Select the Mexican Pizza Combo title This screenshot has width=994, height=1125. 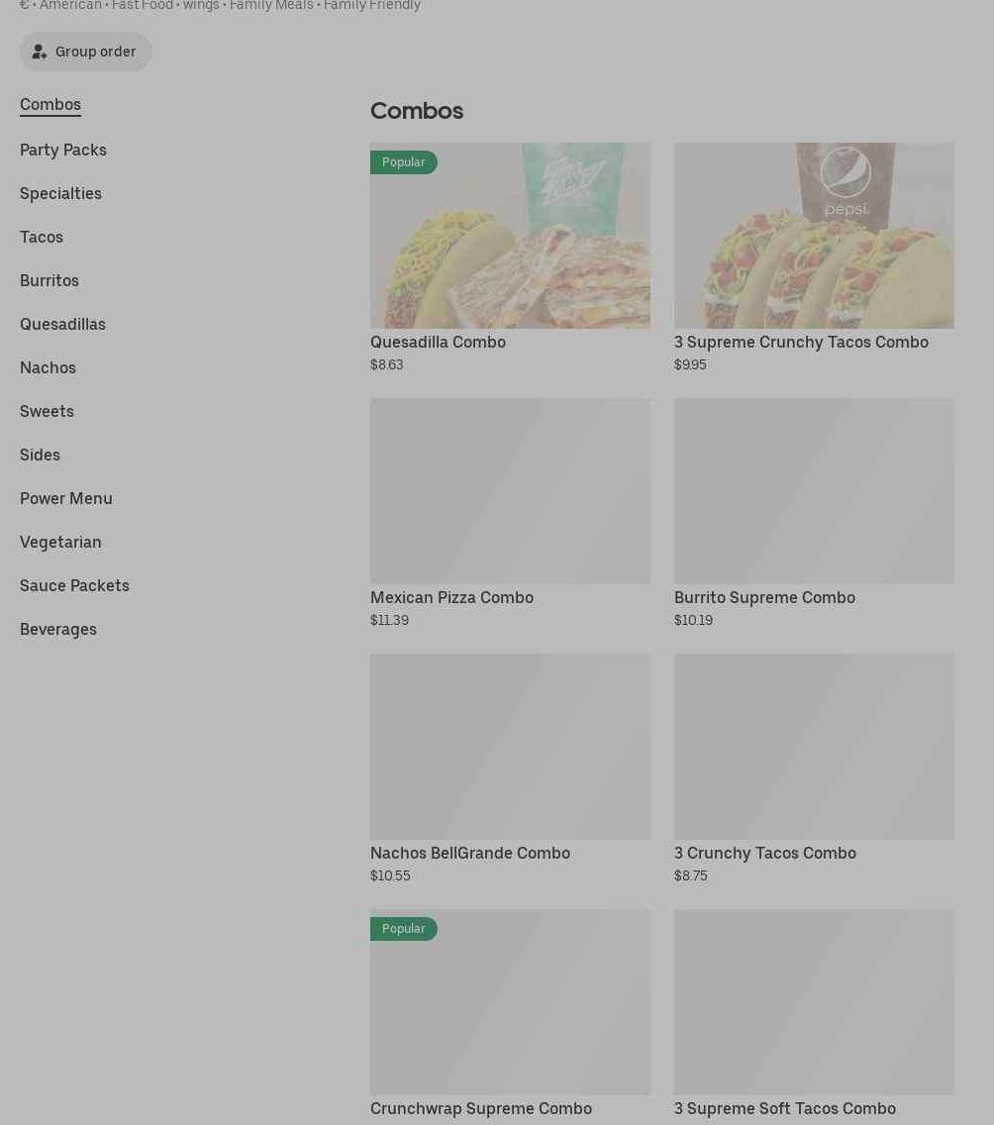pyautogui.click(x=451, y=597)
